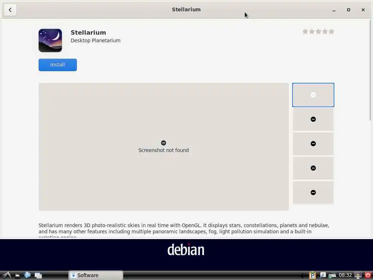Select the fourth screenshot thumbnail

(x=313, y=168)
